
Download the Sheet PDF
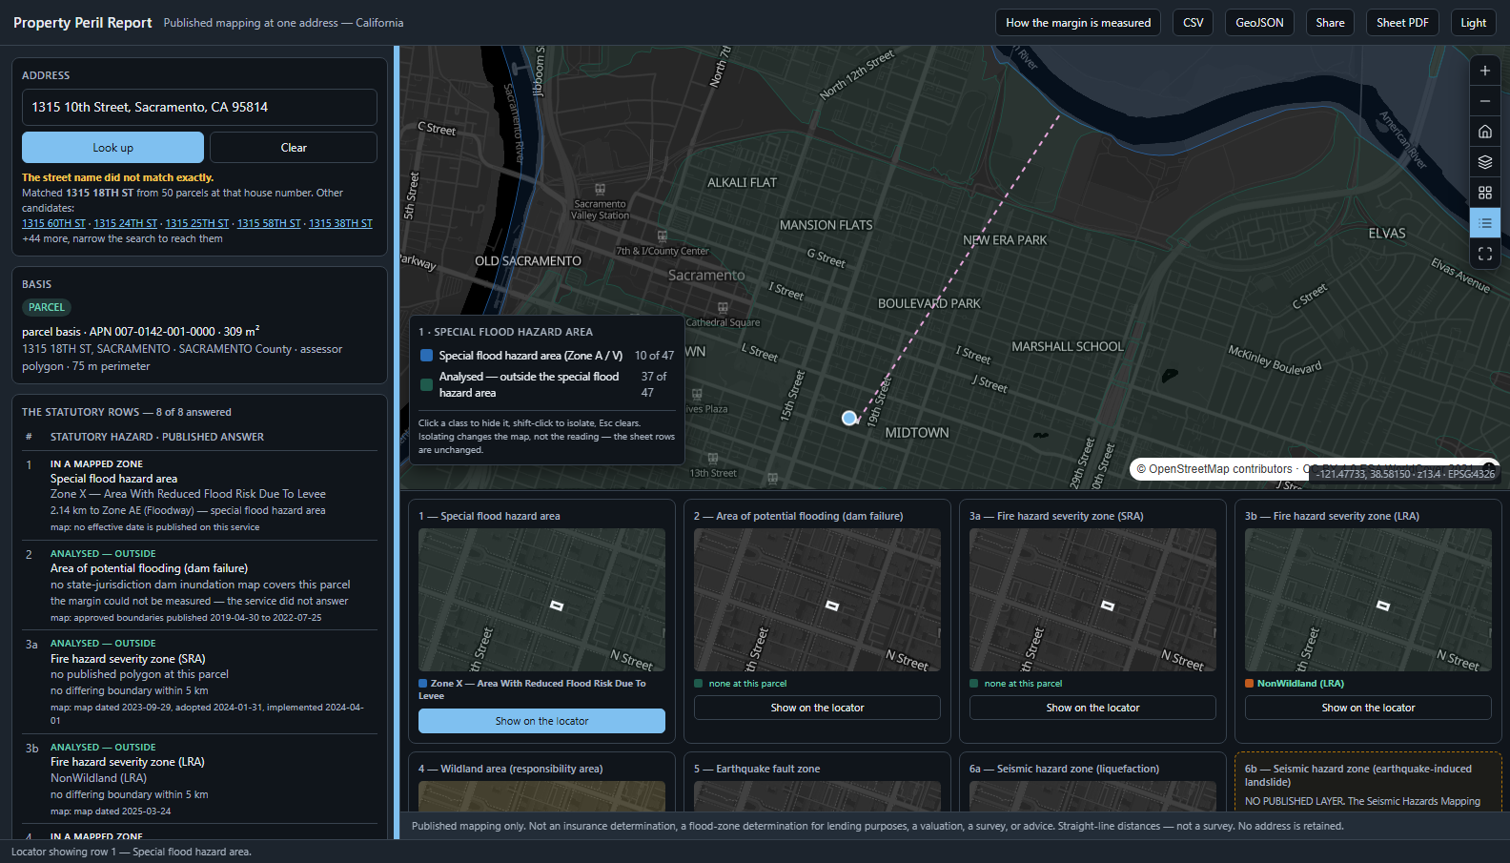1402,23
